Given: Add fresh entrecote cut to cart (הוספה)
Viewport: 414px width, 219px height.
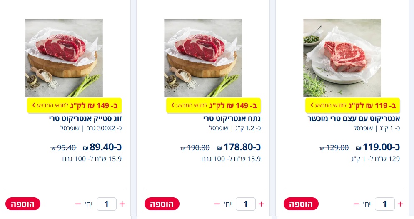Looking at the screenshot, I should pyautogui.click(x=162, y=204).
